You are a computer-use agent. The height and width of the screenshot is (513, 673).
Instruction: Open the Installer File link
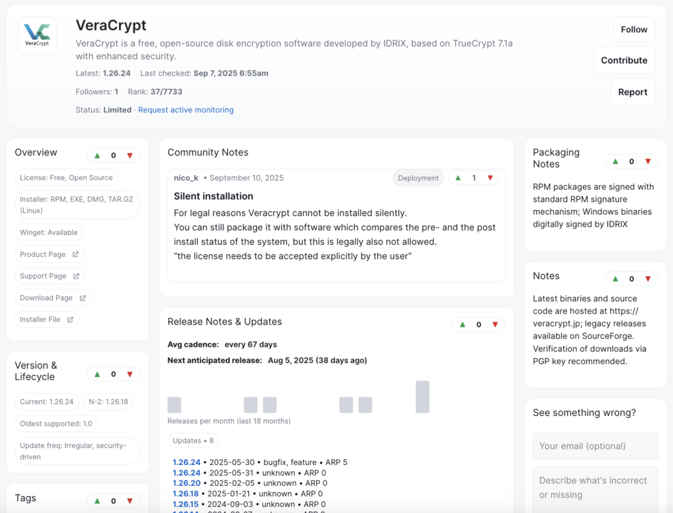(47, 319)
